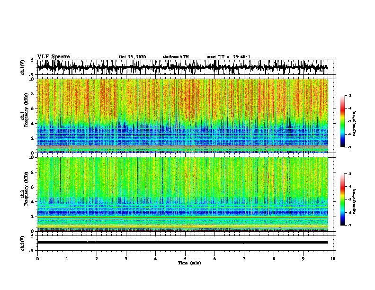375x290 pixels.
Task: Click time axis tick label 6
Action: pos(215,259)
